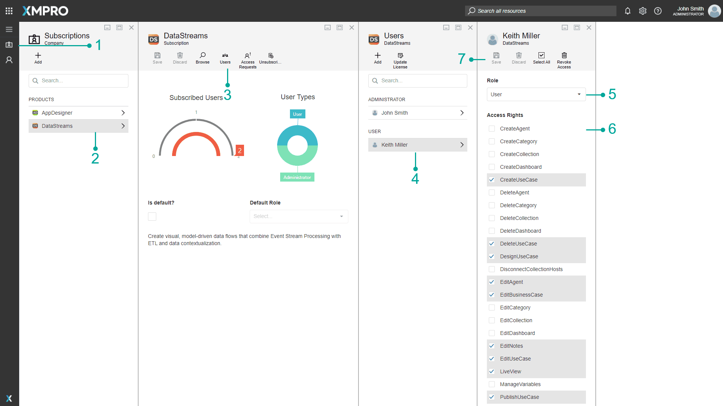The height and width of the screenshot is (406, 723).
Task: Click the notifications bell icon
Action: [627, 11]
